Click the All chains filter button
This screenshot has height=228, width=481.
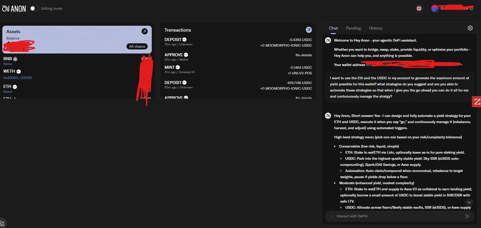click(x=137, y=46)
